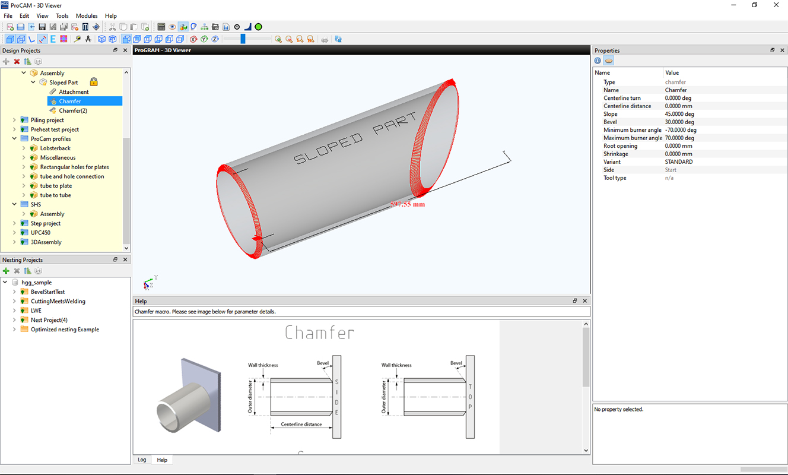Open the calculator tool on the toolbar
This screenshot has height=475, width=788.
click(161, 26)
